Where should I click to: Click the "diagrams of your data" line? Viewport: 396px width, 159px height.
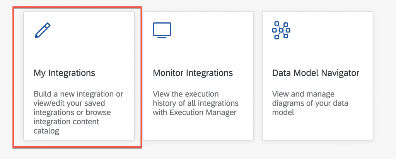click(x=310, y=103)
